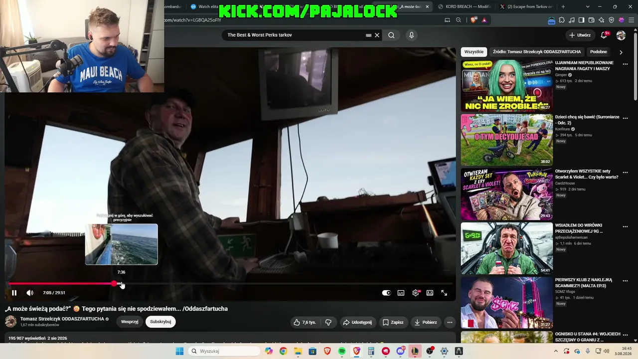Open OBS Studio from the taskbar
Image resolution: width=638 pixels, height=359 pixels.
(x=430, y=351)
